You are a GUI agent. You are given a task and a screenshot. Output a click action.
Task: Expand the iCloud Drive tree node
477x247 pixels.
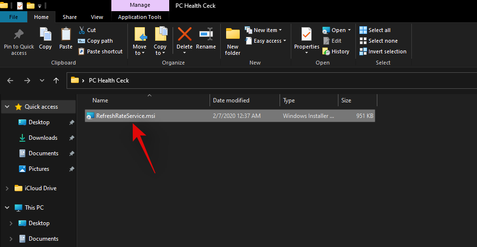pos(7,188)
